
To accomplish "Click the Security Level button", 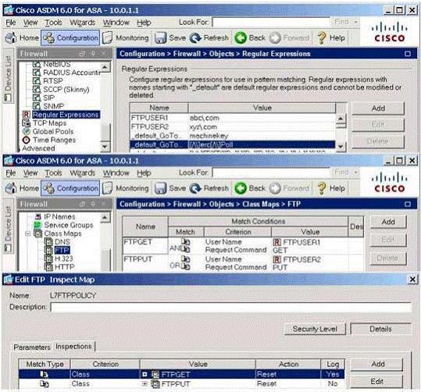I will [315, 329].
